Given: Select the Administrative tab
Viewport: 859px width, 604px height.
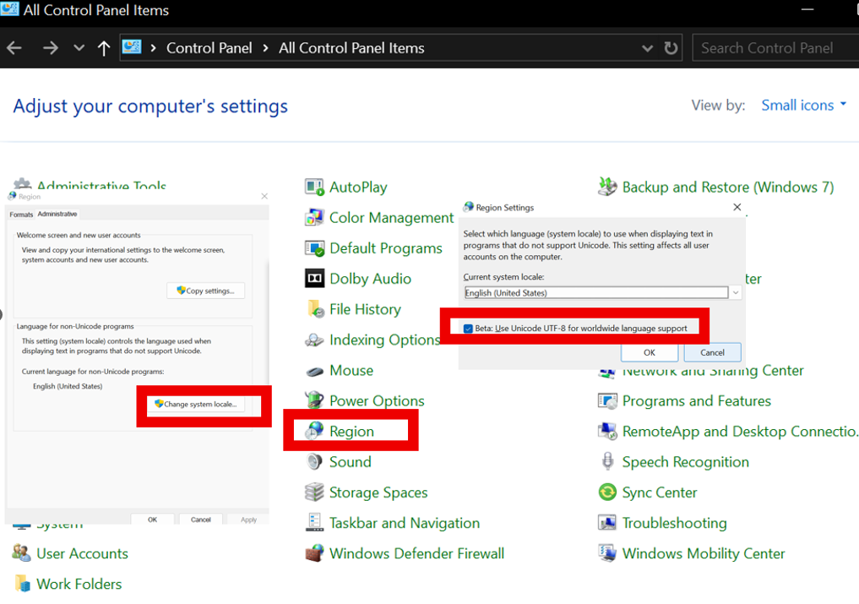Looking at the screenshot, I should [57, 214].
